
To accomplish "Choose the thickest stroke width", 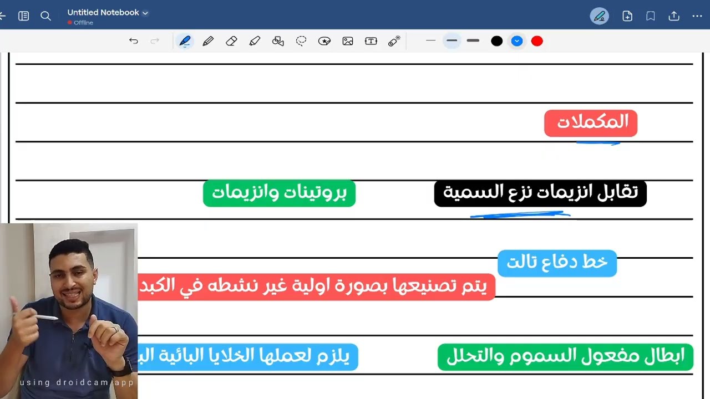I will coord(473,40).
